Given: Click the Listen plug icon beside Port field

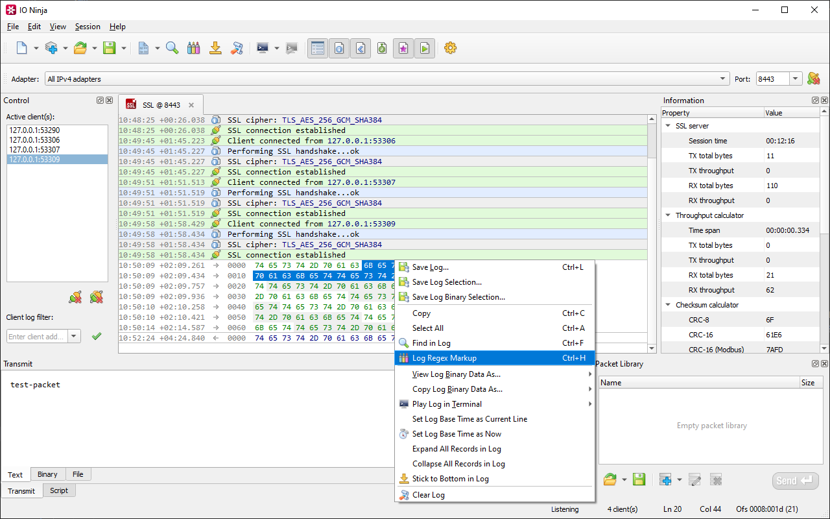Looking at the screenshot, I should pyautogui.click(x=814, y=78).
